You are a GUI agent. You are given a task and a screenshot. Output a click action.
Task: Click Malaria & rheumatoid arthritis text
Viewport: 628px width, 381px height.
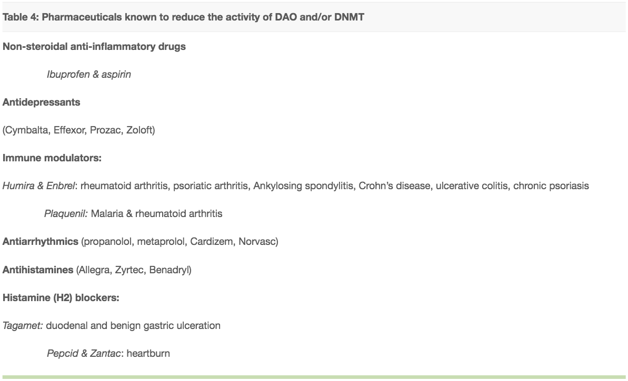coord(156,214)
